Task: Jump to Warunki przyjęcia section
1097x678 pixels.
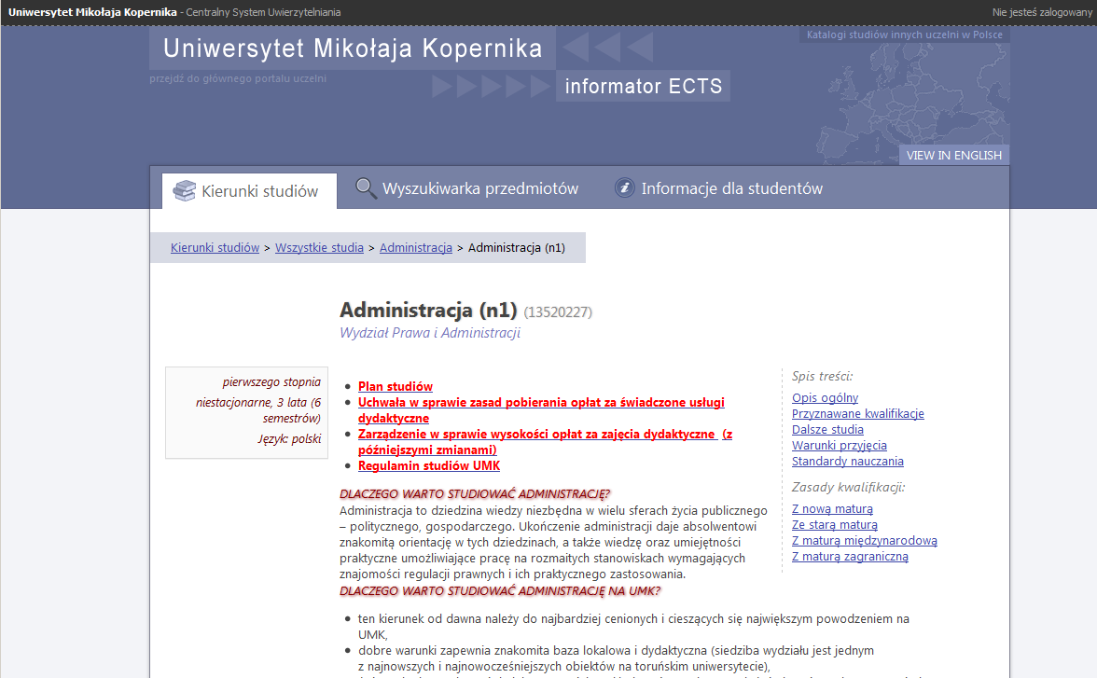Action: 839,446
